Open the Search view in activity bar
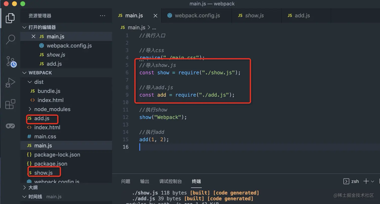The width and height of the screenshot is (380, 204). pyautogui.click(x=10, y=39)
